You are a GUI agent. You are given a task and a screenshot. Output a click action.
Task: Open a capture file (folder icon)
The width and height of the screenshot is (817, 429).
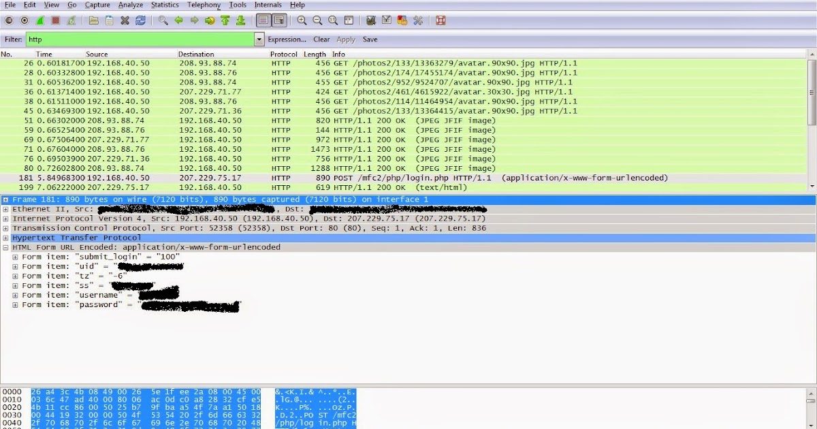pos(93,20)
